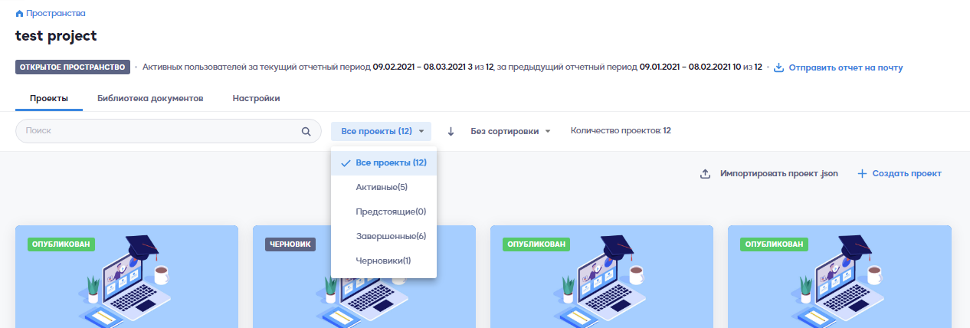Switch to the Проекты tab
The height and width of the screenshot is (328, 970).
tap(49, 99)
